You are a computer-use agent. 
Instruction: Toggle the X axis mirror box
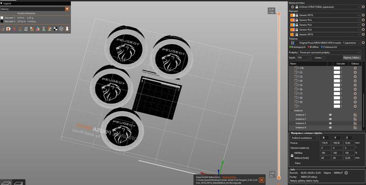[x=327, y=138]
